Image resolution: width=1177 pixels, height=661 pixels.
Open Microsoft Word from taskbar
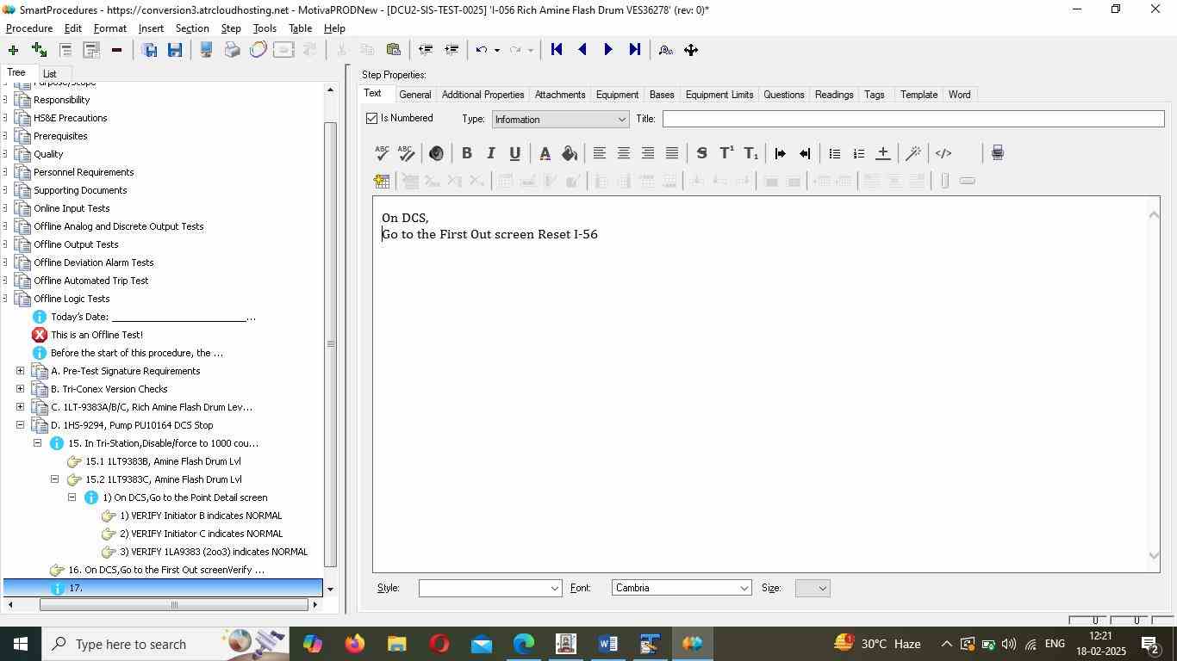607,644
